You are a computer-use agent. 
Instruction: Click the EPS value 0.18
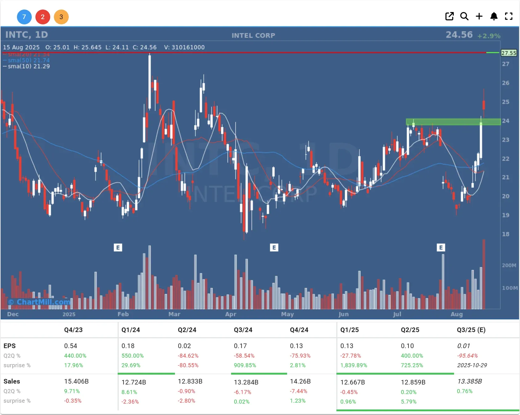pyautogui.click(x=128, y=346)
